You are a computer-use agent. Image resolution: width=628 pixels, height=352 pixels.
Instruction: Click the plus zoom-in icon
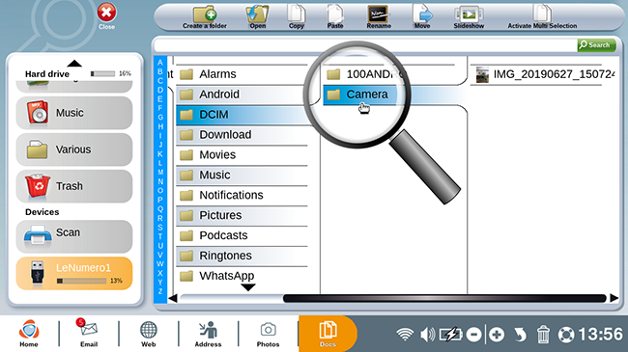pos(497,335)
